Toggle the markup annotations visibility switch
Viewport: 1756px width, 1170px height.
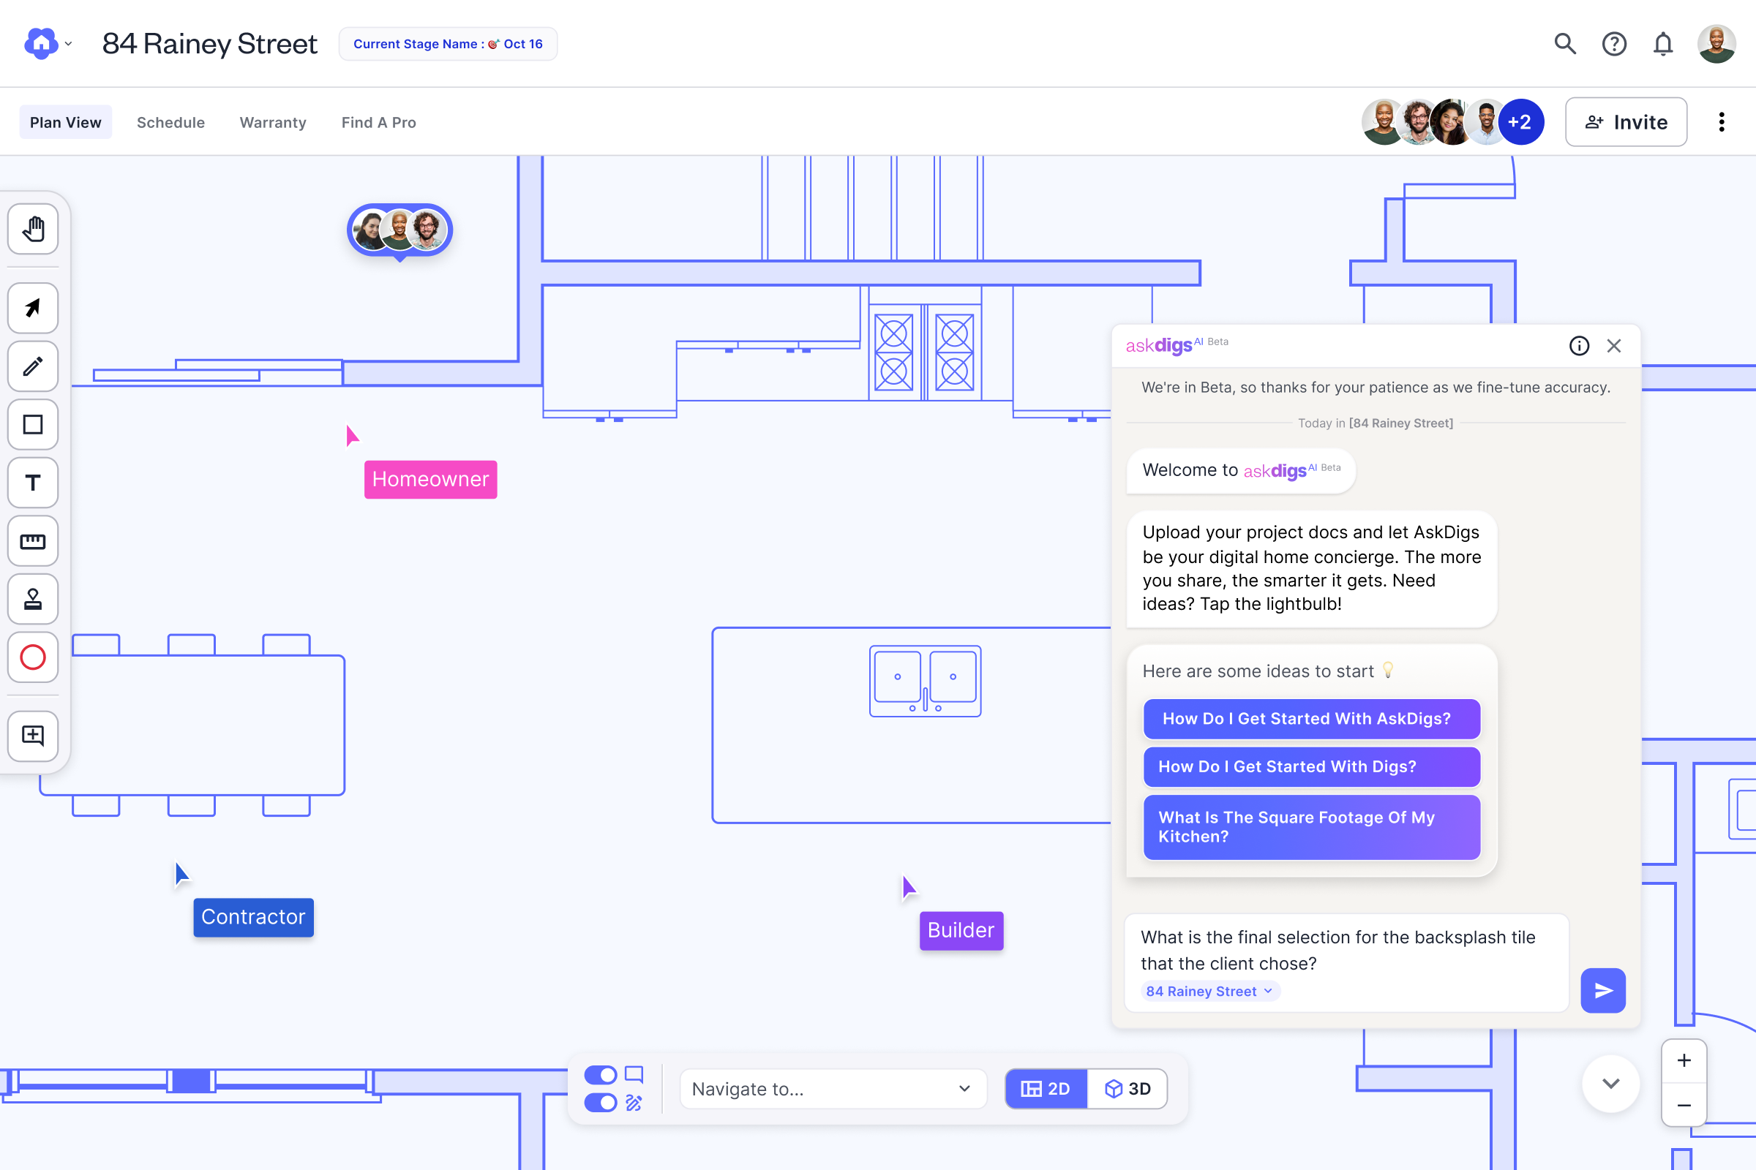coord(600,1103)
